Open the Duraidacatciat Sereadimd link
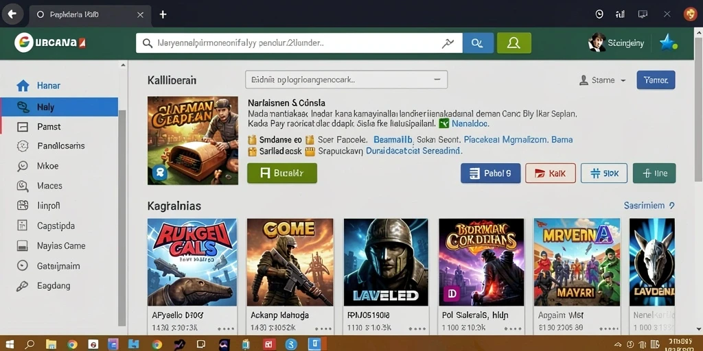The height and width of the screenshot is (351, 703). 414,152
